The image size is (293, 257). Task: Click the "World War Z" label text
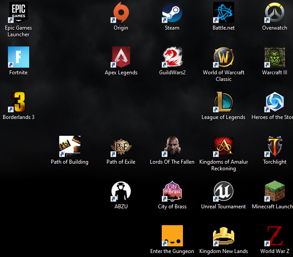[275, 251]
